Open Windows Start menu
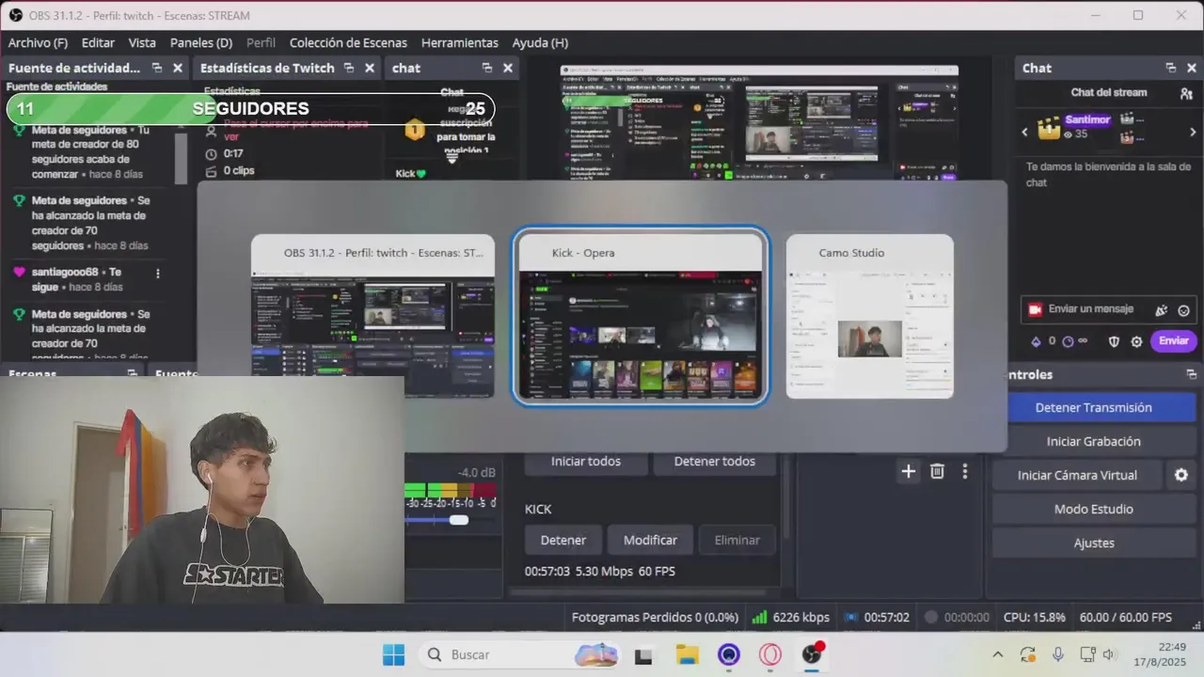 pos(393,654)
